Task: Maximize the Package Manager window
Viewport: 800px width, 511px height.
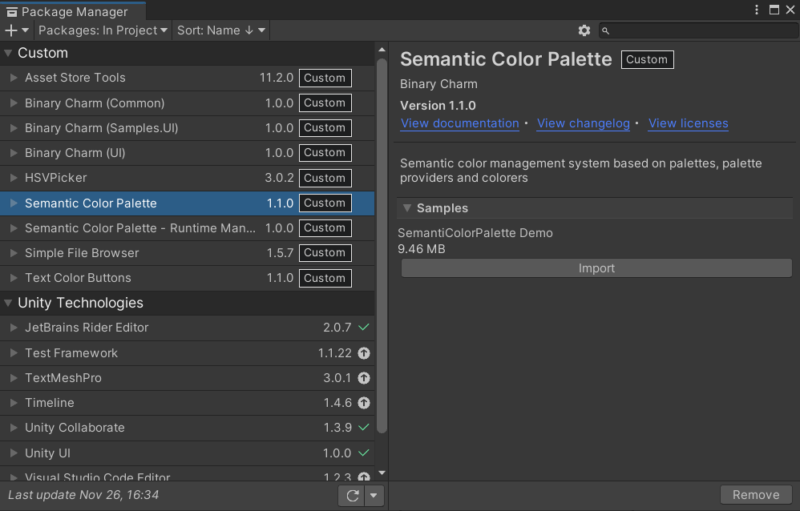Action: (x=774, y=10)
